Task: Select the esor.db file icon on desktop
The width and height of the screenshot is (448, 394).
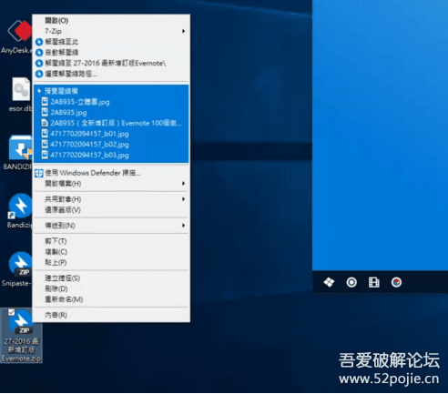Action: [x=21, y=89]
